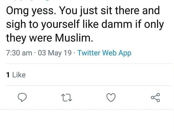
Task: Click the word "App" in the source label
Action: point(124,53)
